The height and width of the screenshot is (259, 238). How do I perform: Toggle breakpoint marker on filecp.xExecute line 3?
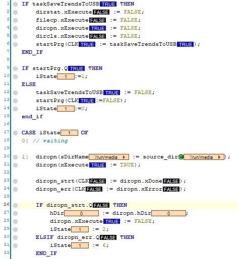pyautogui.click(x=15, y=20)
